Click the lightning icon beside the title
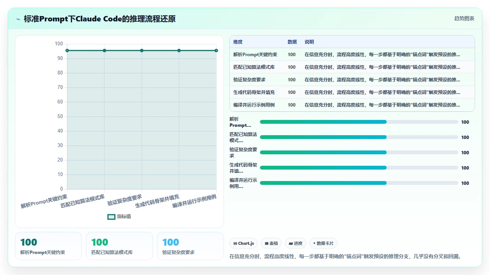This screenshot has height=275, width=490. click(18, 19)
